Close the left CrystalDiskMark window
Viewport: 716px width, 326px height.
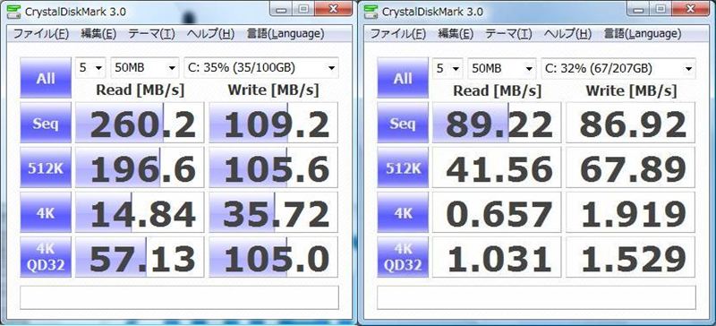(333, 9)
